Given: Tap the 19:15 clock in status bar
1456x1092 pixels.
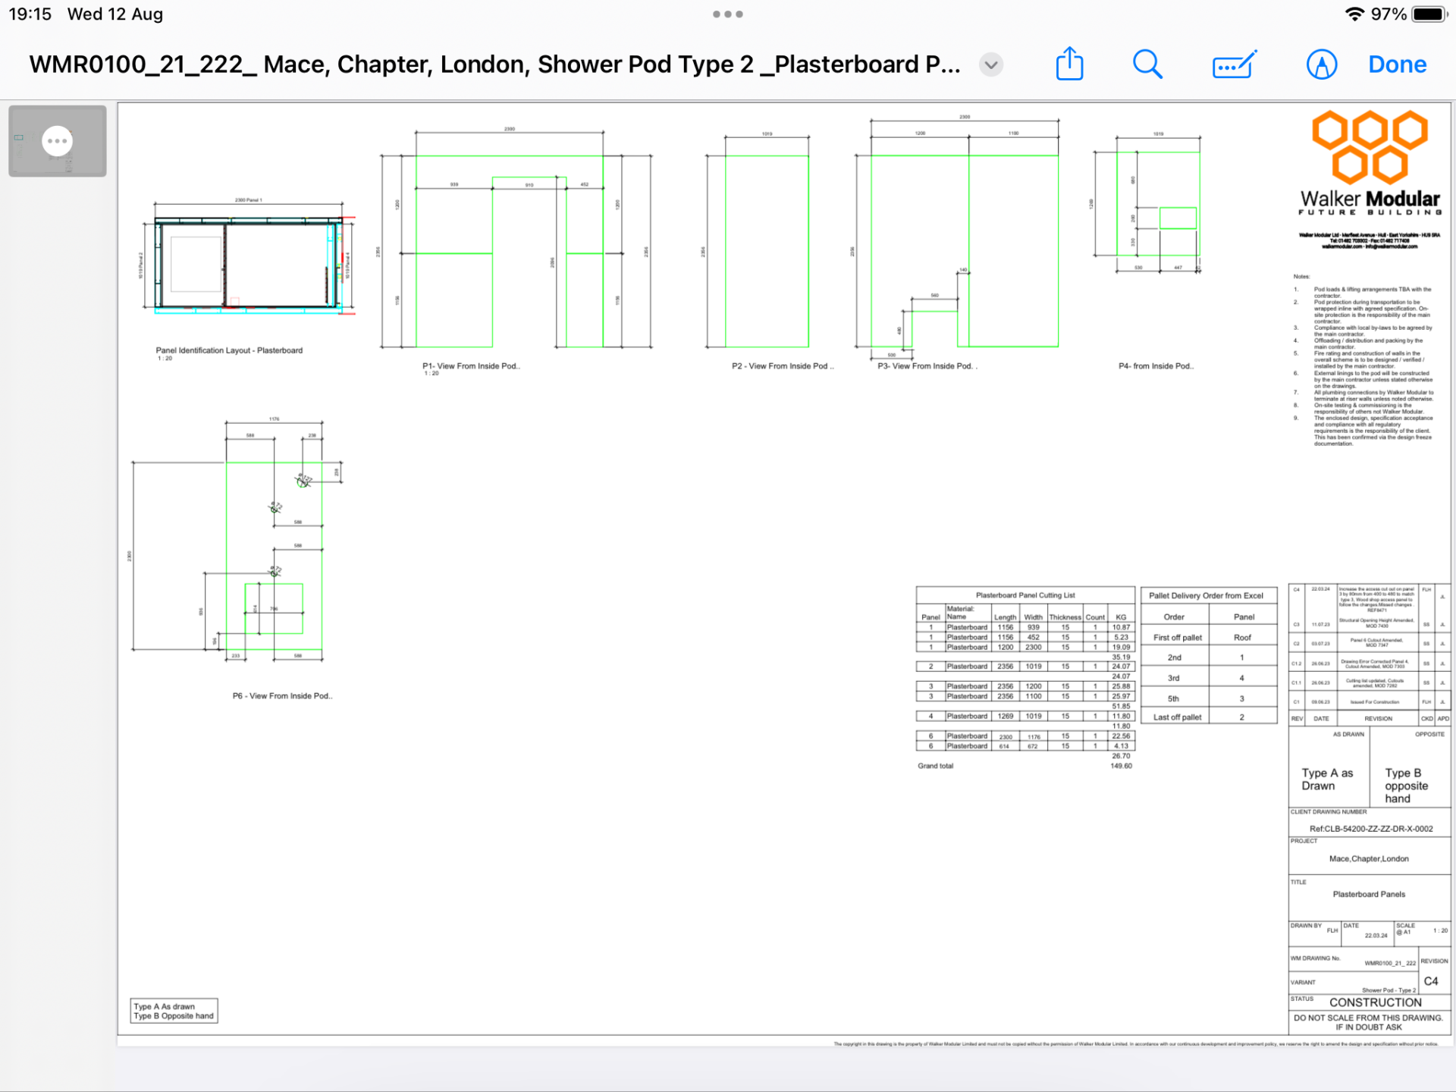Looking at the screenshot, I should pos(30,14).
